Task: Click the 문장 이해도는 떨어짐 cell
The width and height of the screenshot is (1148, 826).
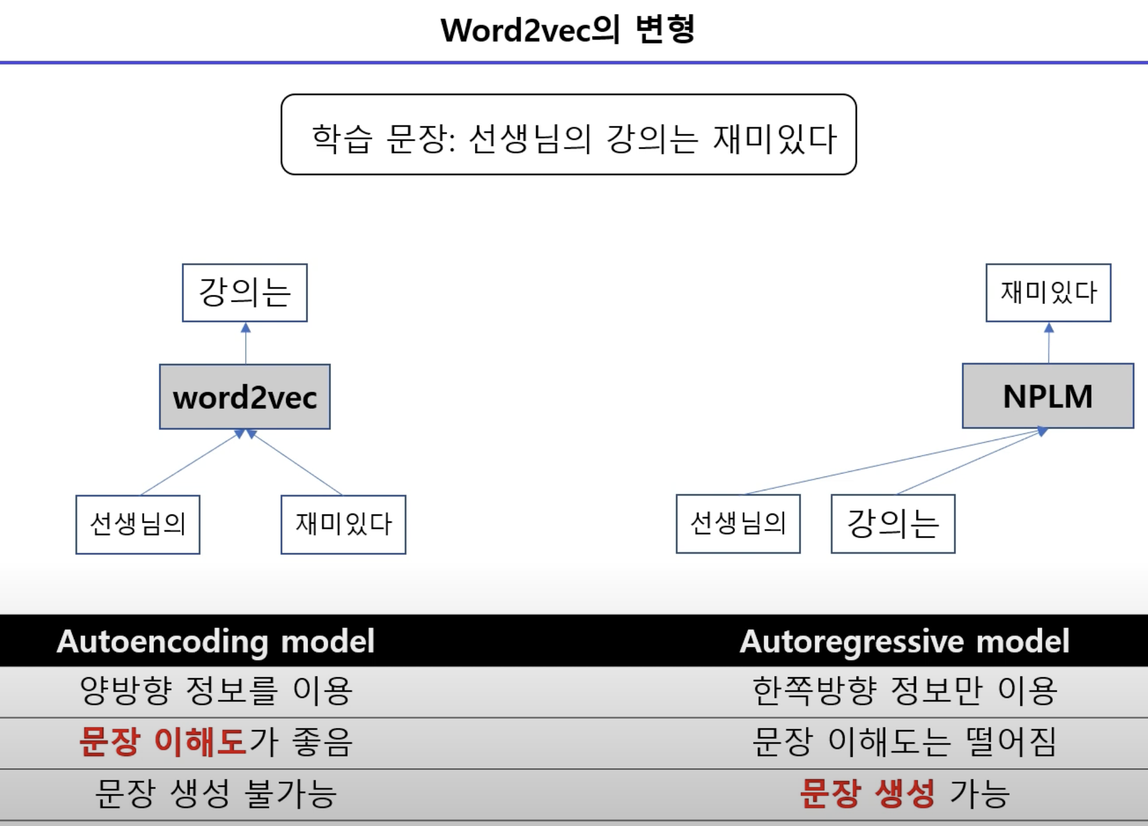Action: 904,742
